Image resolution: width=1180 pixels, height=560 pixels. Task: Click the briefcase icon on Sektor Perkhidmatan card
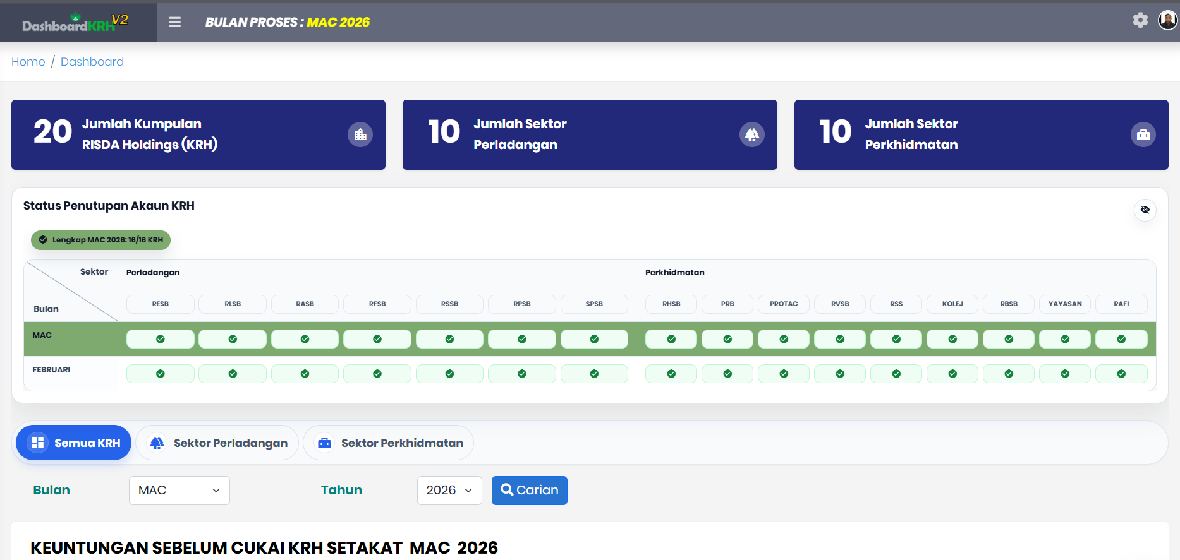click(x=1143, y=134)
